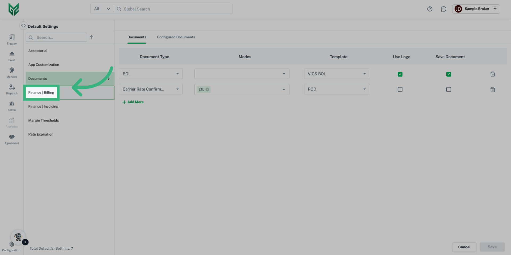
Task: Select the Build sidebar icon
Action: pos(11,56)
